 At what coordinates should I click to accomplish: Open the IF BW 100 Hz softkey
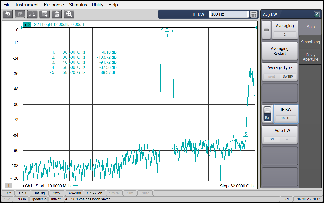tap(286, 114)
